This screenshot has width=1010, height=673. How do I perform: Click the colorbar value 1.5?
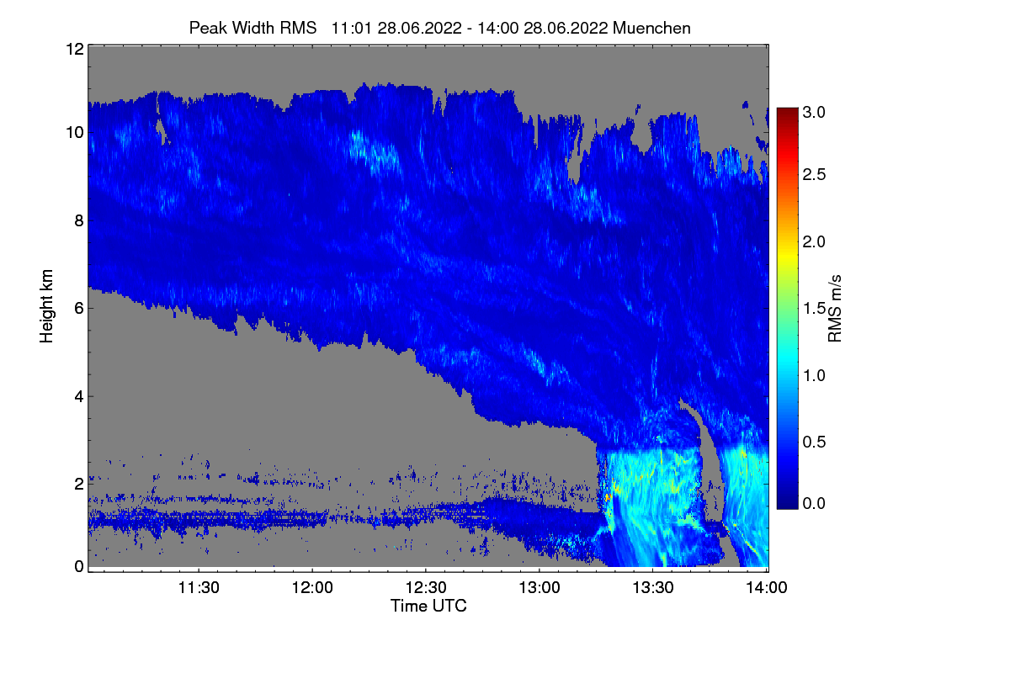[815, 308]
